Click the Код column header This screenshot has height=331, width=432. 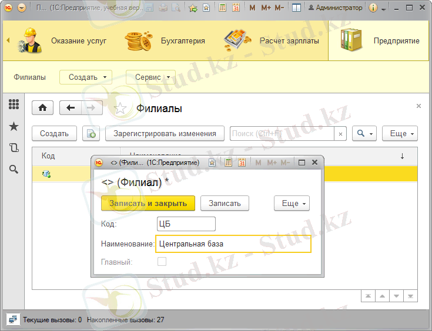76,156
